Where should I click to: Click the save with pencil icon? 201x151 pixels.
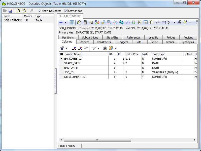pos(11,11)
